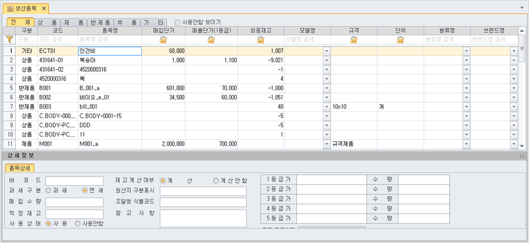Viewport: 529px width, 243px height.
Task: Select the 인건비 cell in row 1
Action: coord(110,51)
